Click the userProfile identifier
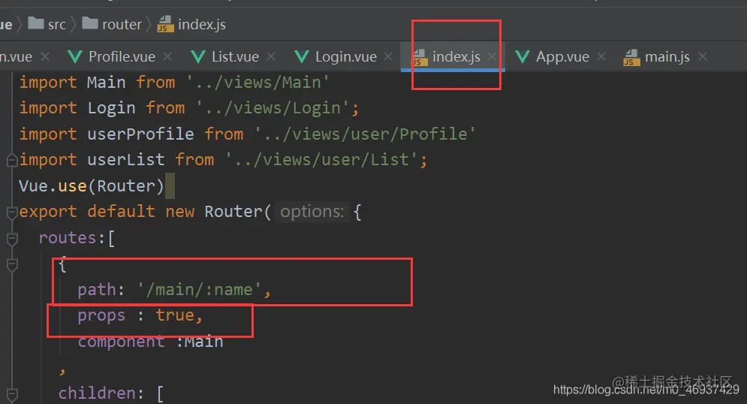The width and height of the screenshot is (747, 404). (140, 134)
